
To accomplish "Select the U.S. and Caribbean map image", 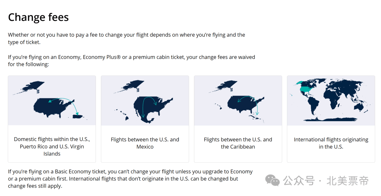I will pos(238,100).
